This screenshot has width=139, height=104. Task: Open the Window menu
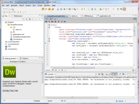coord(47,6)
